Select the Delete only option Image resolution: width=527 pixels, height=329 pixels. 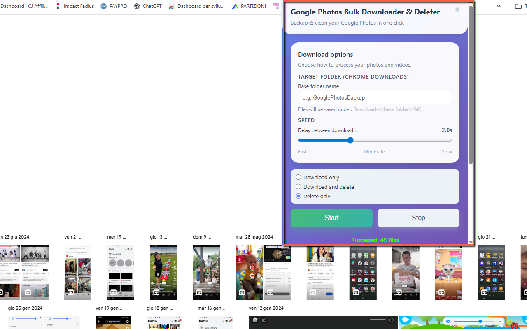(x=298, y=196)
